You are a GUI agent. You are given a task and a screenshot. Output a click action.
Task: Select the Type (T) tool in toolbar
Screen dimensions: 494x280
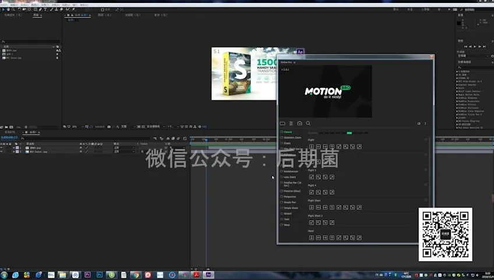pyautogui.click(x=45, y=9)
